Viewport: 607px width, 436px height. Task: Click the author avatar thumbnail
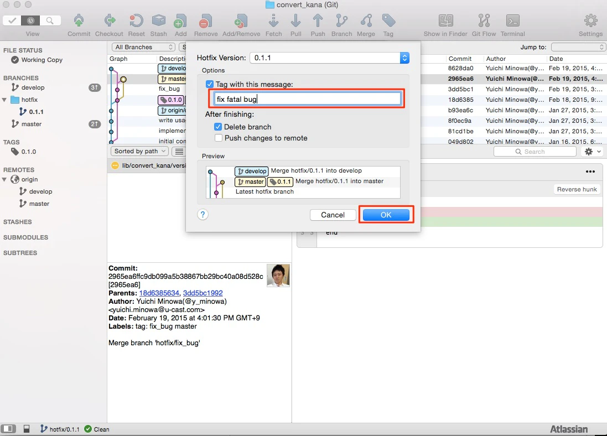point(278,276)
